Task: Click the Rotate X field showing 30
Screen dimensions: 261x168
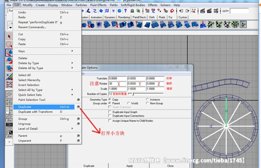Action: (x=117, y=84)
